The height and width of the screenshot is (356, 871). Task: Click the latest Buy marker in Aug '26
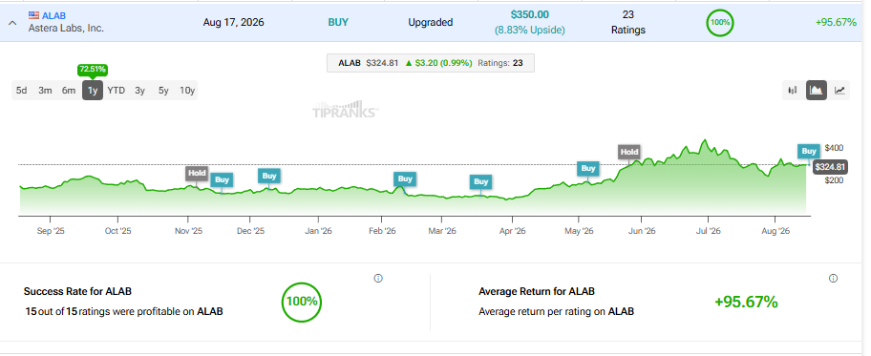coord(809,151)
